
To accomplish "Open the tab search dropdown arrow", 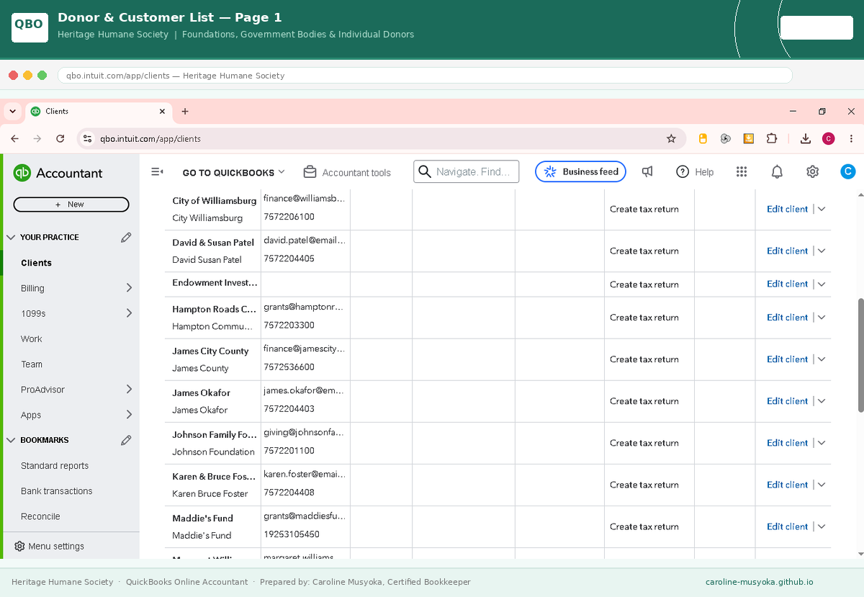I will 13,112.
